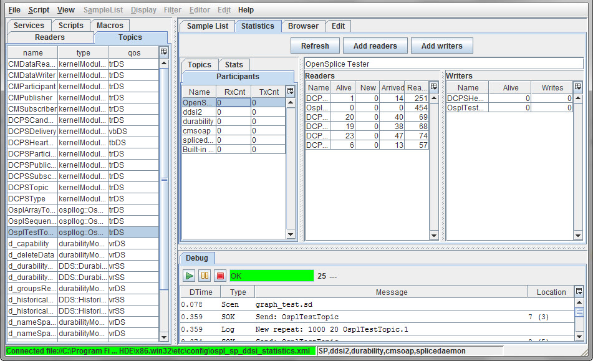Switch to the Scripts tab

tap(70, 26)
